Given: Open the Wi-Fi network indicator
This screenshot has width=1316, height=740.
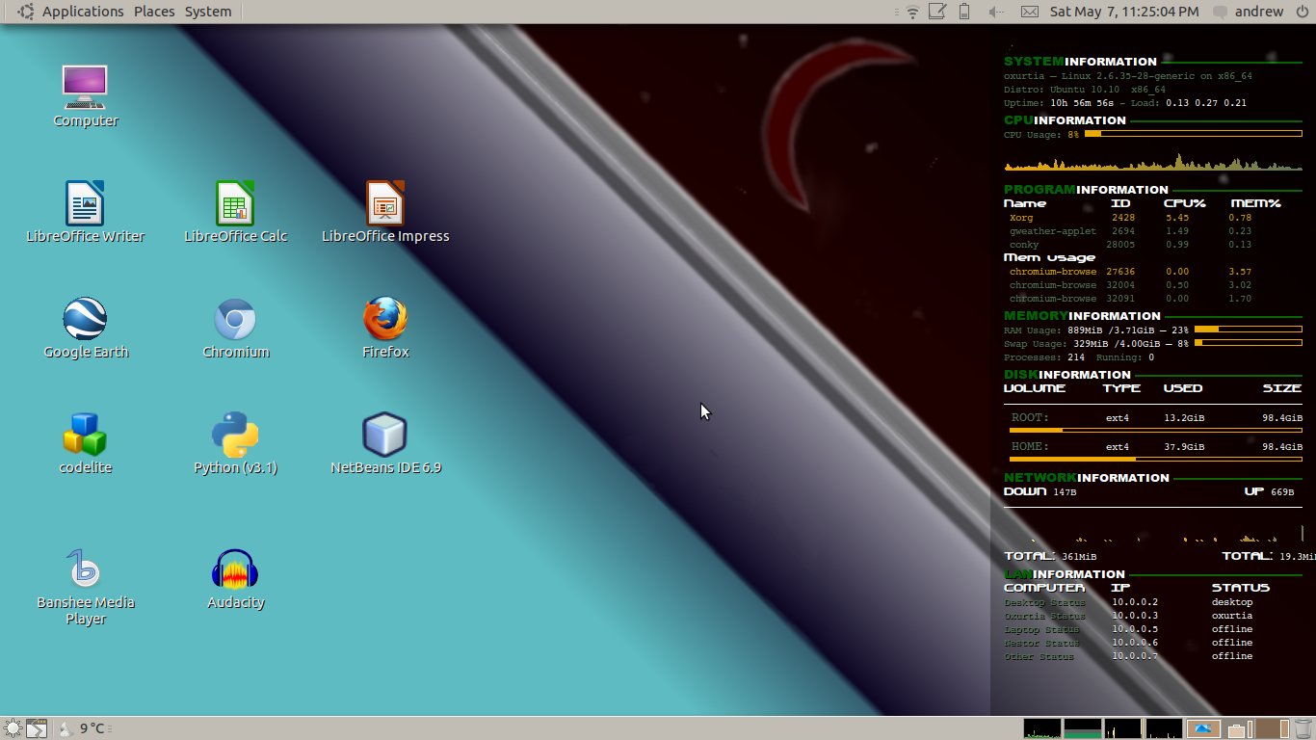Looking at the screenshot, I should pyautogui.click(x=912, y=12).
